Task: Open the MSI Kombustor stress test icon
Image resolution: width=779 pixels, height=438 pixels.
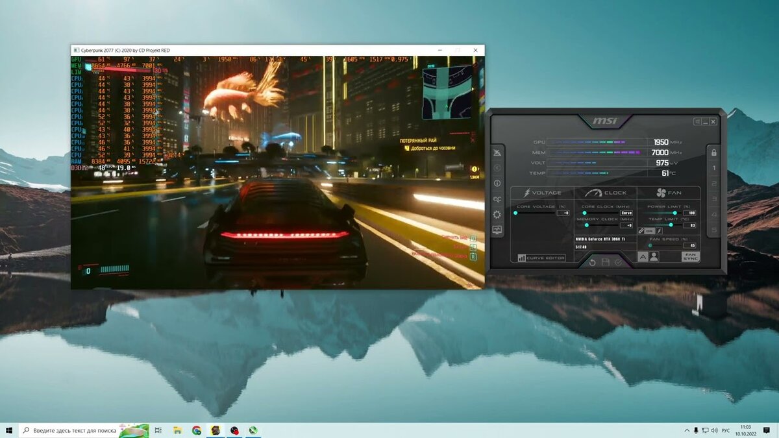Action: pos(497,153)
